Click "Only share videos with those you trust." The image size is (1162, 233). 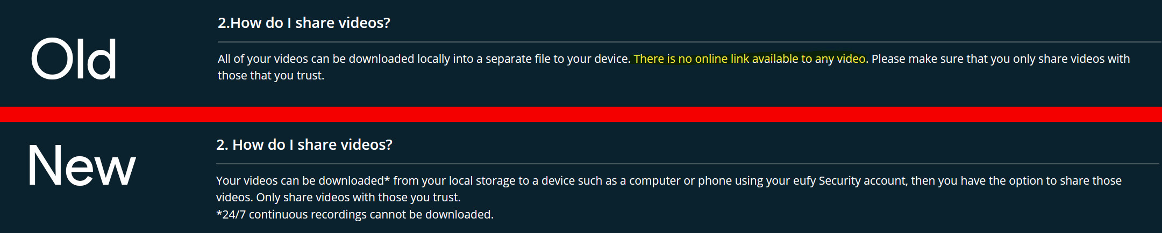pyautogui.click(x=358, y=197)
